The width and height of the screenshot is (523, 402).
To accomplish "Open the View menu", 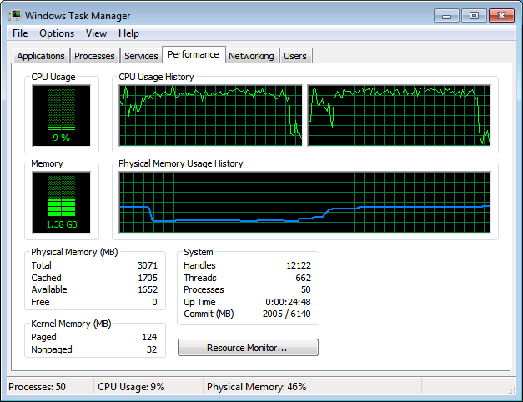I will point(96,33).
